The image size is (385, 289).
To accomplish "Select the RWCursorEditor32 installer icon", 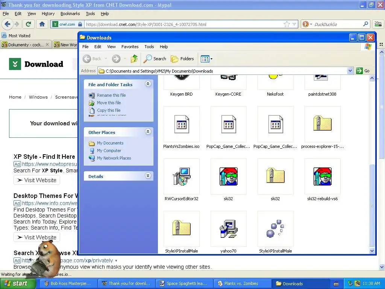I will point(182,176).
